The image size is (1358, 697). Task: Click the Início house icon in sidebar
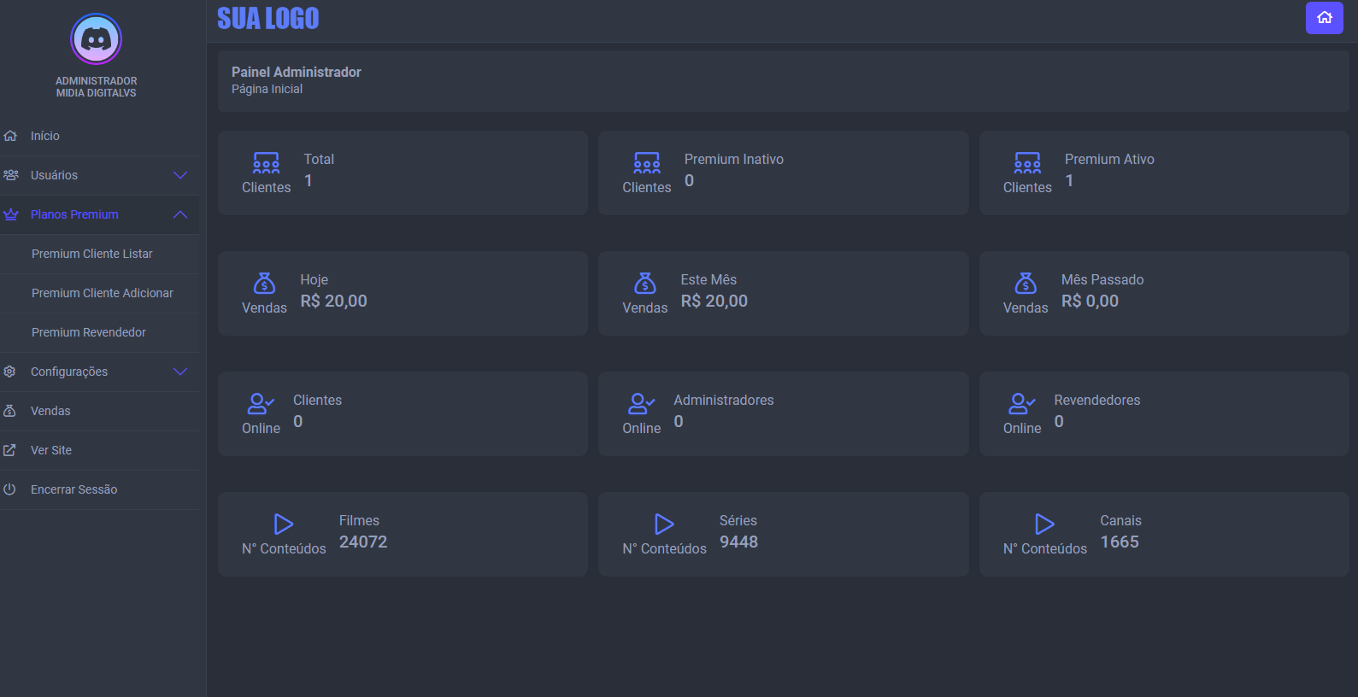pos(10,136)
